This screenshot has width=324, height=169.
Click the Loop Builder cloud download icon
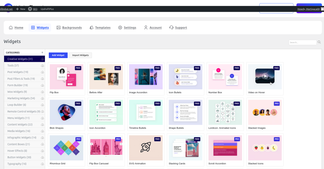click(x=42, y=105)
